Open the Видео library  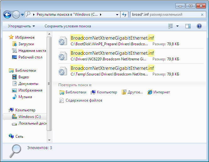pyautogui.click(x=24, y=77)
